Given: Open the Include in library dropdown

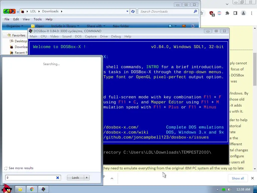Looking at the screenshot, I should tap(65, 26).
